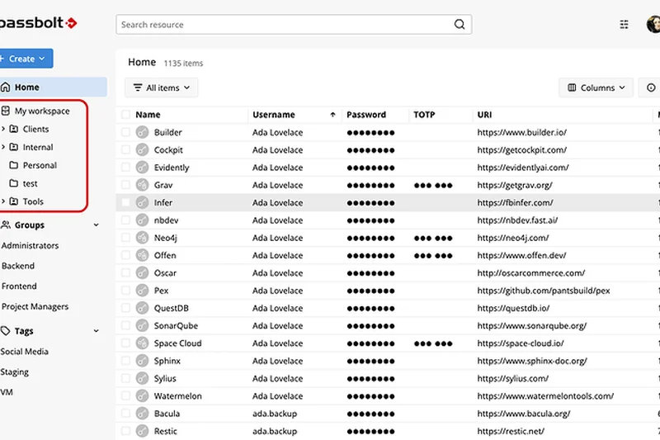Toggle the select-all checkbox in the header
The height and width of the screenshot is (440, 660).
click(125, 115)
